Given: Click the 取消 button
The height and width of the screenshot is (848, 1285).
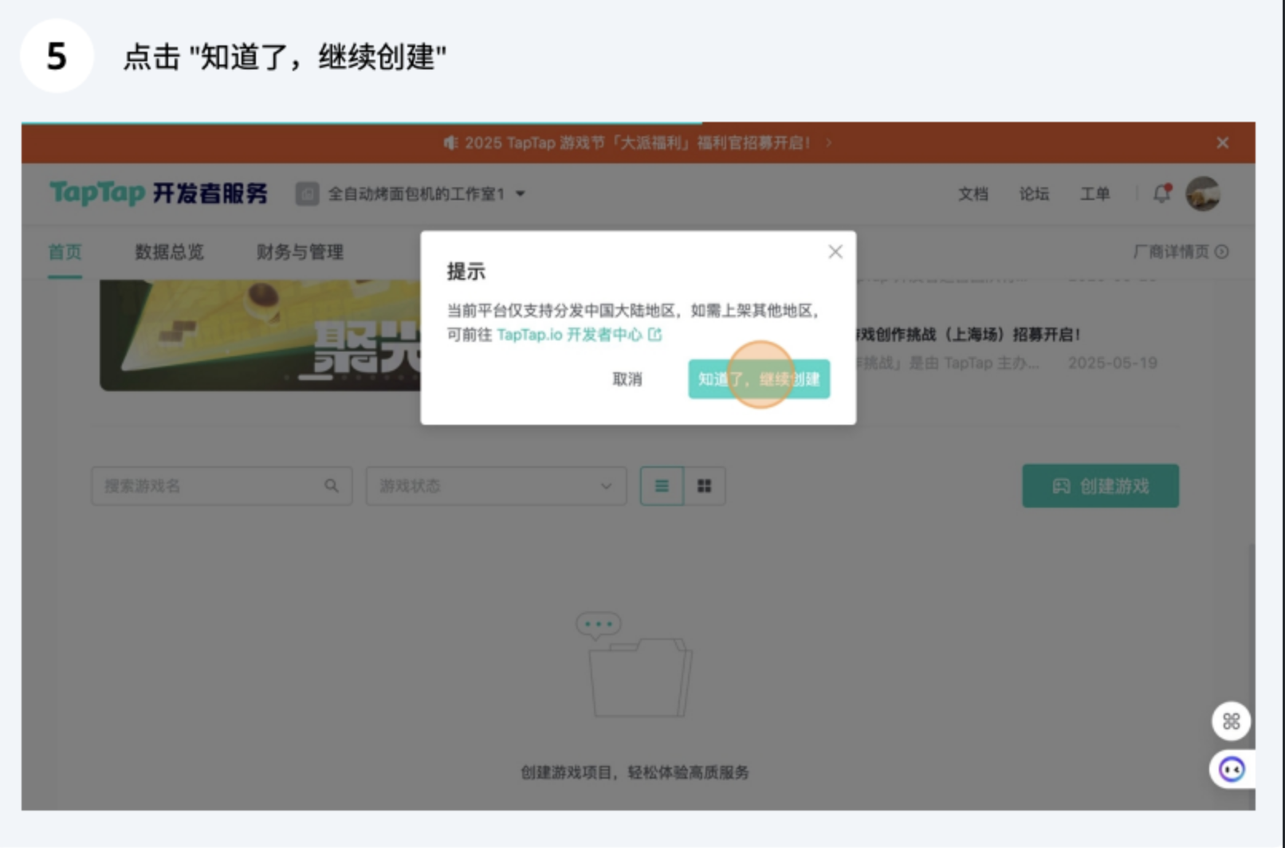Looking at the screenshot, I should (x=627, y=379).
